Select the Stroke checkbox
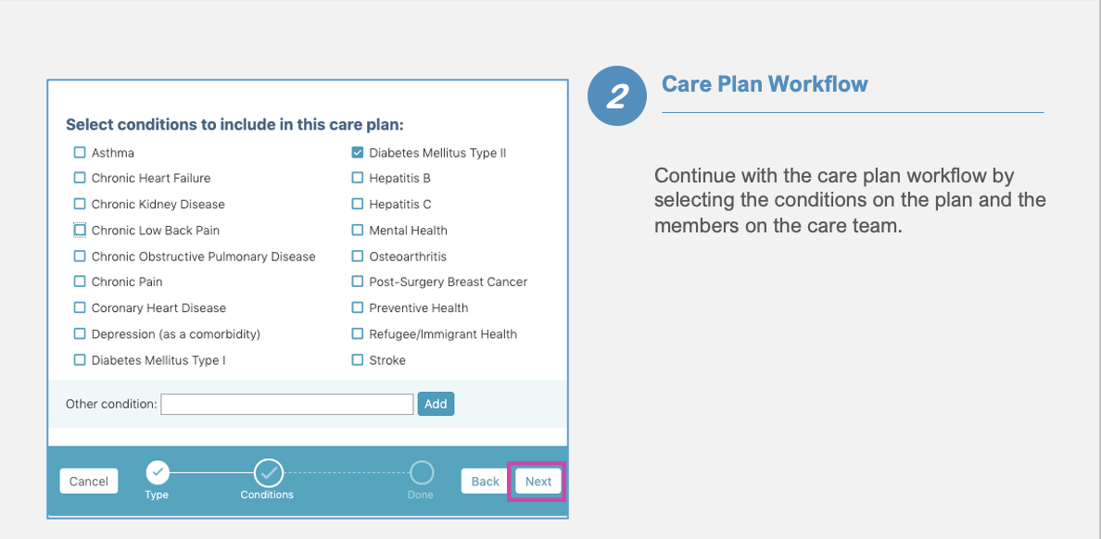The height and width of the screenshot is (539, 1101). [x=358, y=360]
